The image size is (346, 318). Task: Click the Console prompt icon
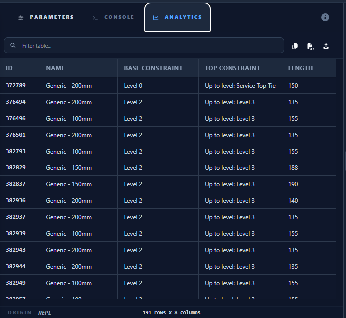[95, 18]
